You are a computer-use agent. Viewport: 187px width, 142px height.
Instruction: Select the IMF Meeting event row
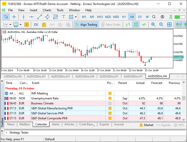pyautogui.click(x=93, y=93)
